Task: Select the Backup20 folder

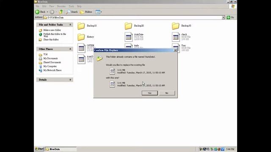Action: click(134, 26)
